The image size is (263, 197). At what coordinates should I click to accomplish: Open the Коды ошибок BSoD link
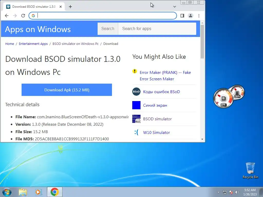(162, 92)
